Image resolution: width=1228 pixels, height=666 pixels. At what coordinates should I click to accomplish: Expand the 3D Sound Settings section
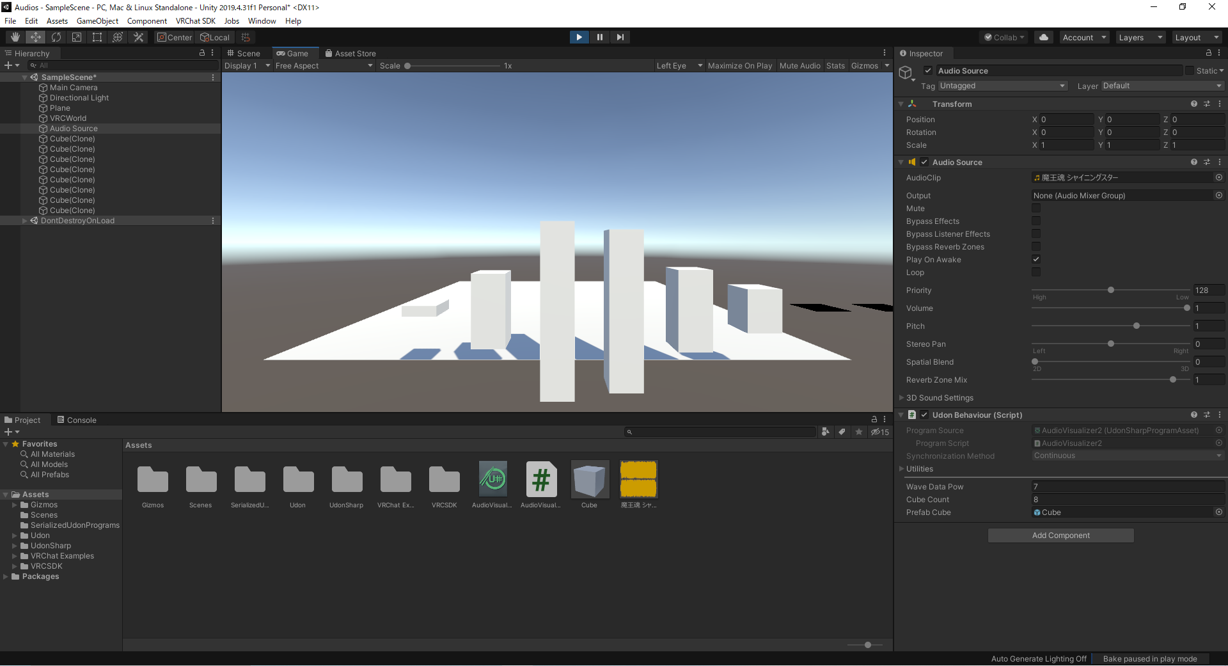(940, 398)
